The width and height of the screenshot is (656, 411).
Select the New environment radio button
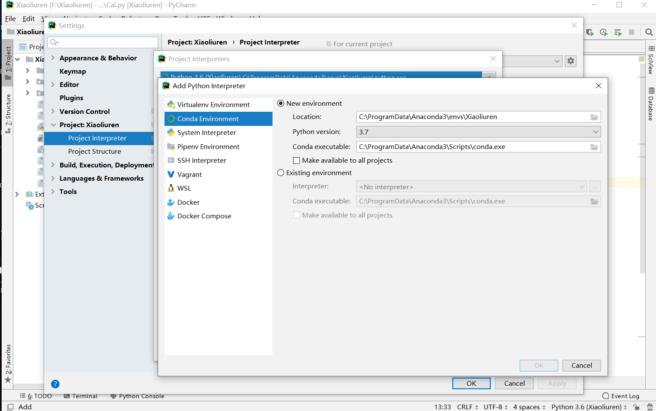281,104
